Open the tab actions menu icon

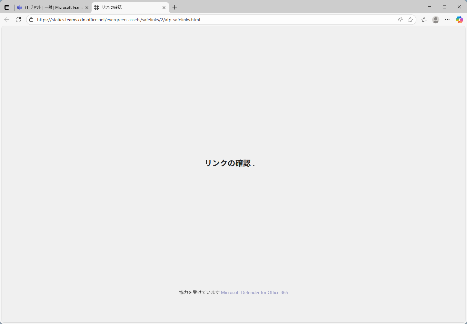click(x=7, y=7)
